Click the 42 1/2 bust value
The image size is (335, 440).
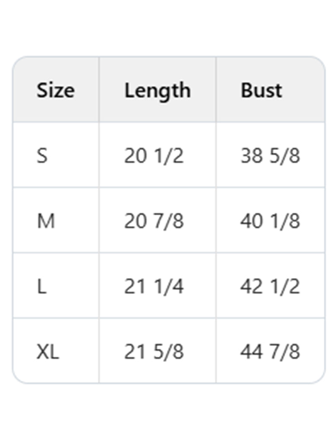tap(270, 287)
